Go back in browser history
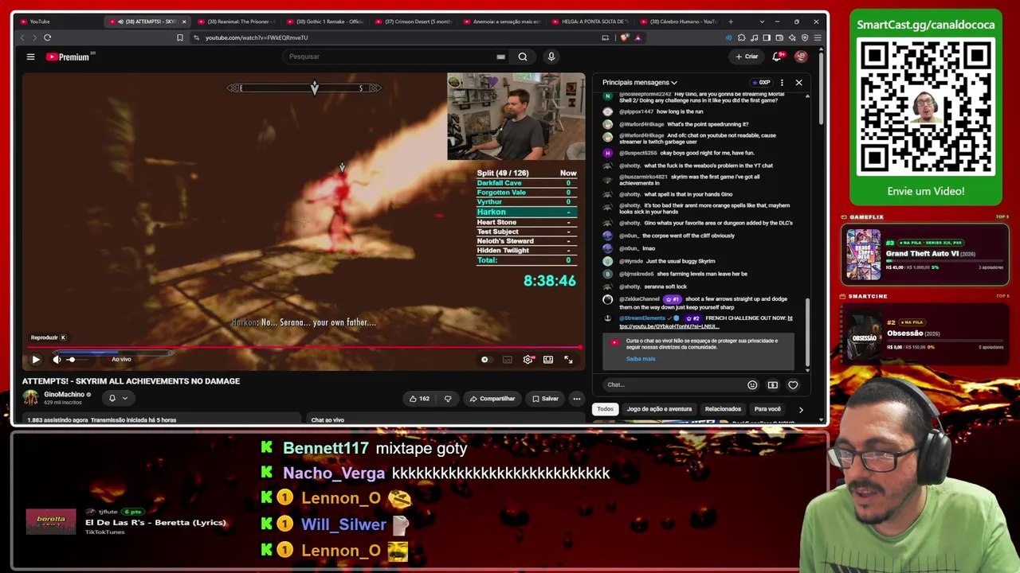 (22, 37)
